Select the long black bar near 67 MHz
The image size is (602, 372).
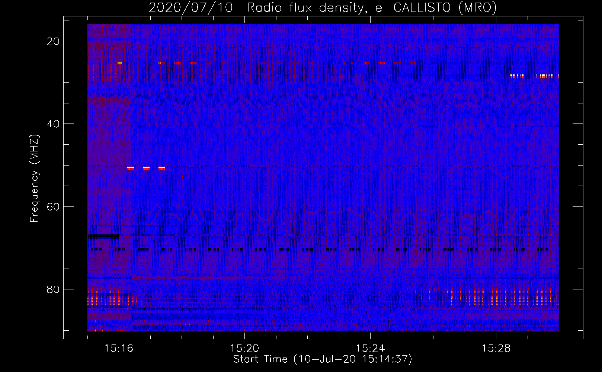click(x=103, y=236)
